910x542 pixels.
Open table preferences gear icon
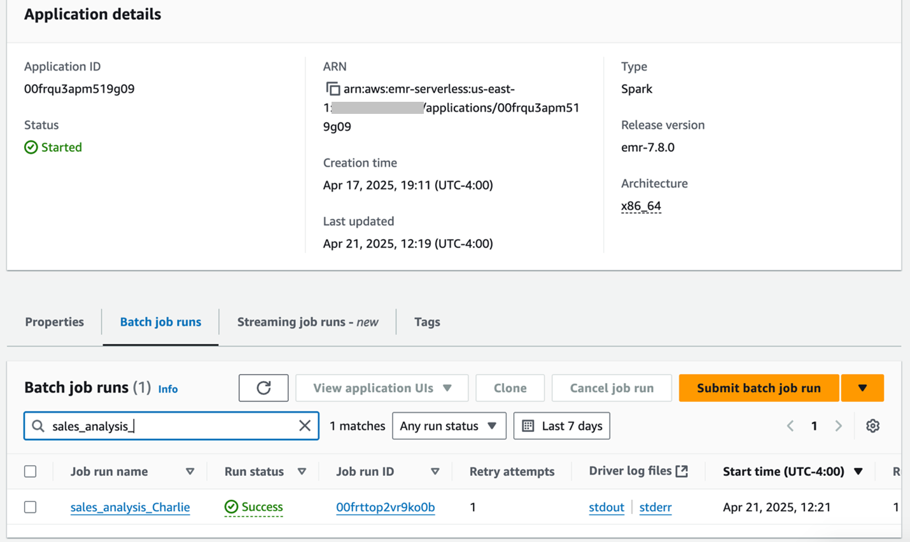tap(872, 426)
